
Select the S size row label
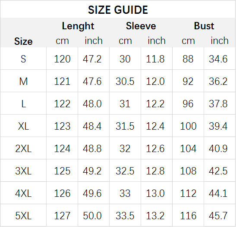coord(23,59)
